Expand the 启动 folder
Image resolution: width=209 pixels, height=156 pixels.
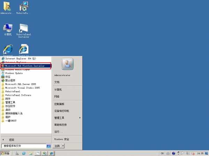coord(26,110)
